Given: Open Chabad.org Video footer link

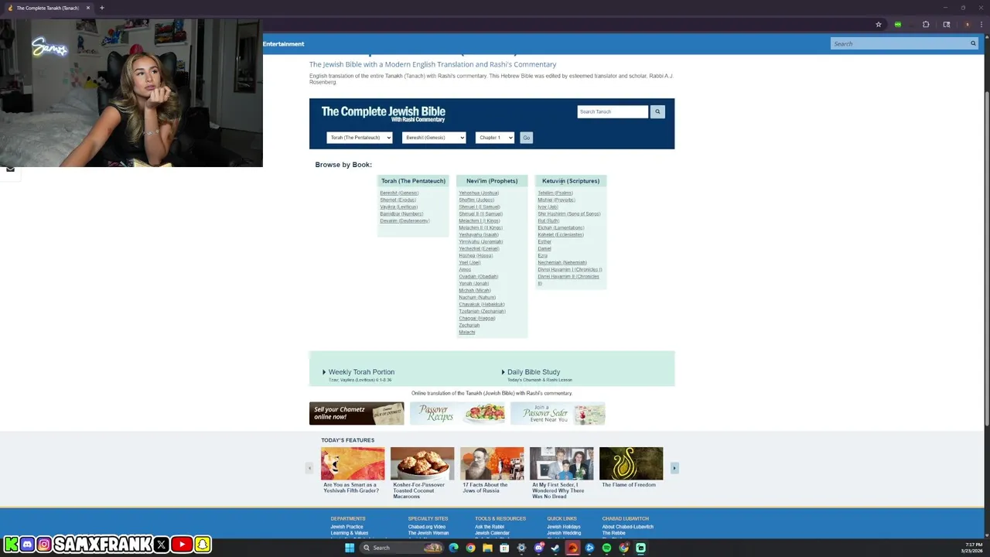Looking at the screenshot, I should [x=427, y=527].
